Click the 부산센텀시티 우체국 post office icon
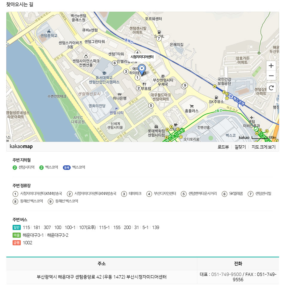 click(163, 76)
